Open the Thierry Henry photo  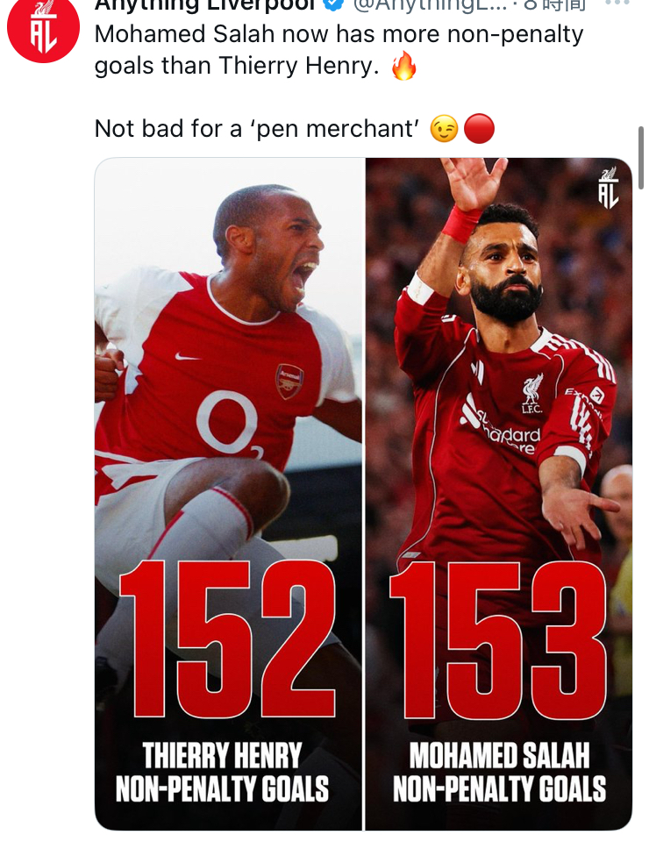click(x=229, y=494)
